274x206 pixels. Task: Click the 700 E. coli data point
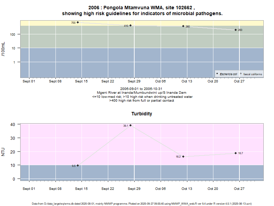pyautogui.click(x=78, y=23)
